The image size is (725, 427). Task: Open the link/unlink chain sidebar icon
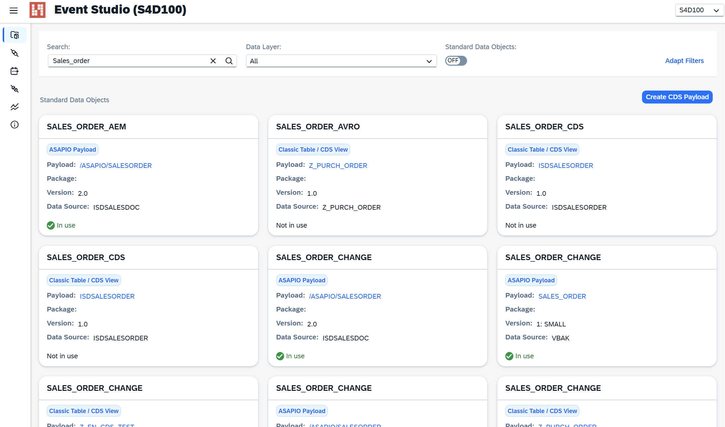click(x=15, y=89)
